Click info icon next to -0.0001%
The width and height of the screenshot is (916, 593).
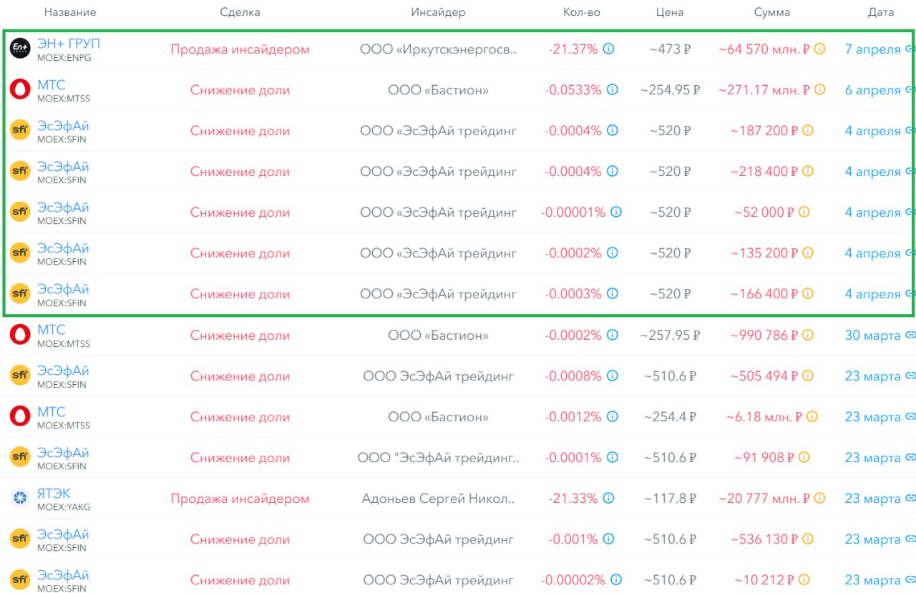[x=613, y=458]
